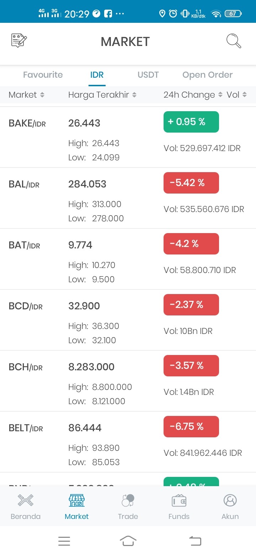Open the Funds wallet icon
The image size is (256, 556).
pos(179,501)
